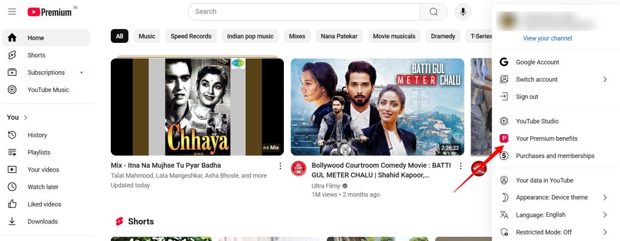This screenshot has height=241, width=620.
Task: Start voice search with microphone
Action: [463, 12]
